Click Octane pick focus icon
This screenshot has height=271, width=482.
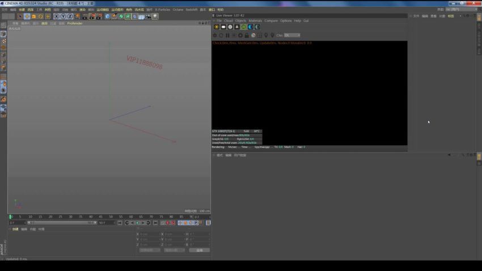266,35
